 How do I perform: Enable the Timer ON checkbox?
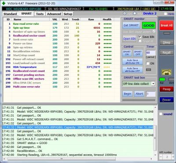[x=148, y=64]
